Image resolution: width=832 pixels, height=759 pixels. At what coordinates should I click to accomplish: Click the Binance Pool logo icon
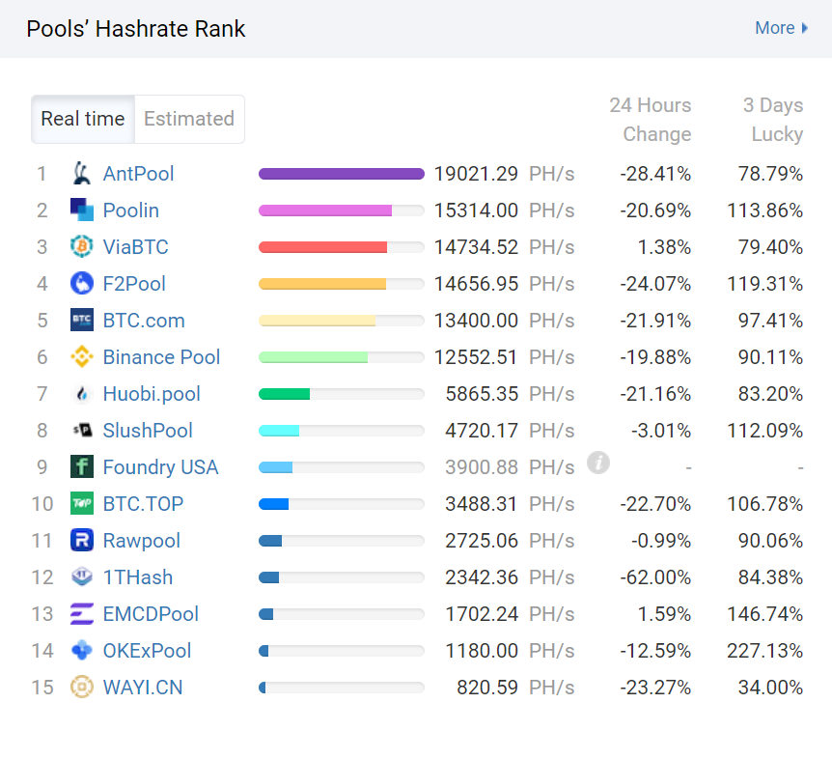82,356
